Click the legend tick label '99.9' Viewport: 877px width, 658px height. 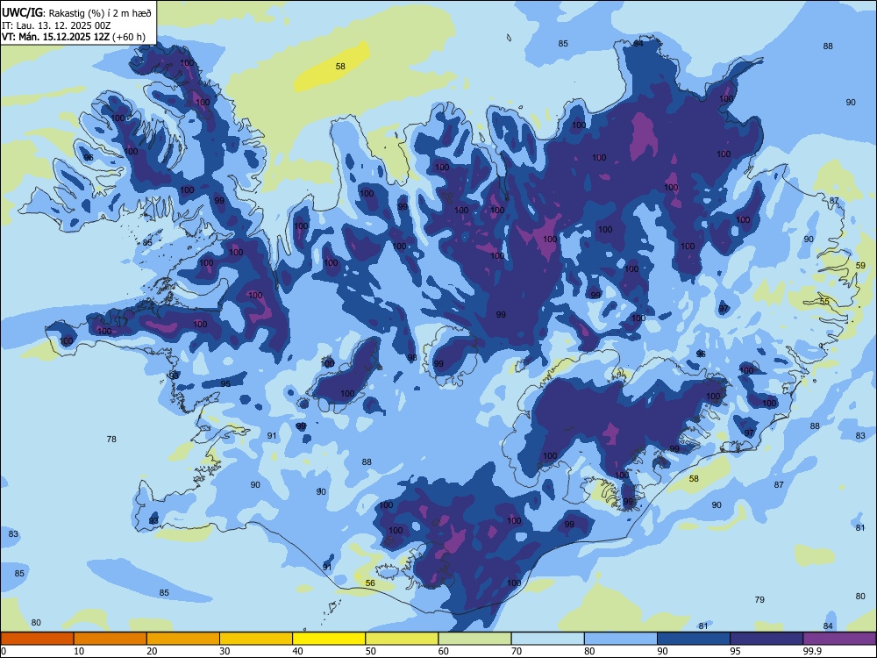pyautogui.click(x=811, y=651)
